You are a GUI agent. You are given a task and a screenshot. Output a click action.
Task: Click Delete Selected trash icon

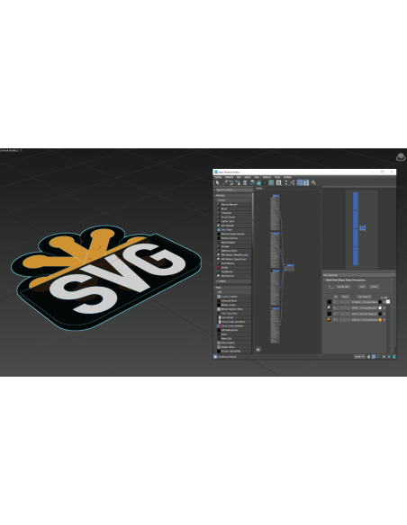click(x=245, y=182)
